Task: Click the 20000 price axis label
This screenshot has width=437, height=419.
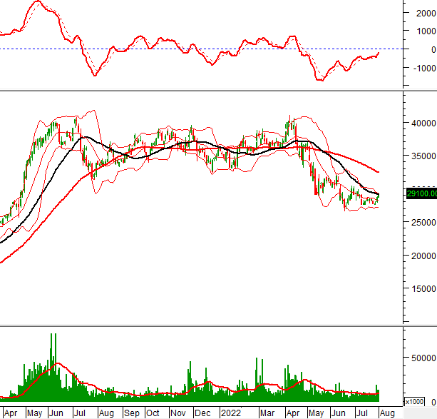Action: [x=424, y=256]
